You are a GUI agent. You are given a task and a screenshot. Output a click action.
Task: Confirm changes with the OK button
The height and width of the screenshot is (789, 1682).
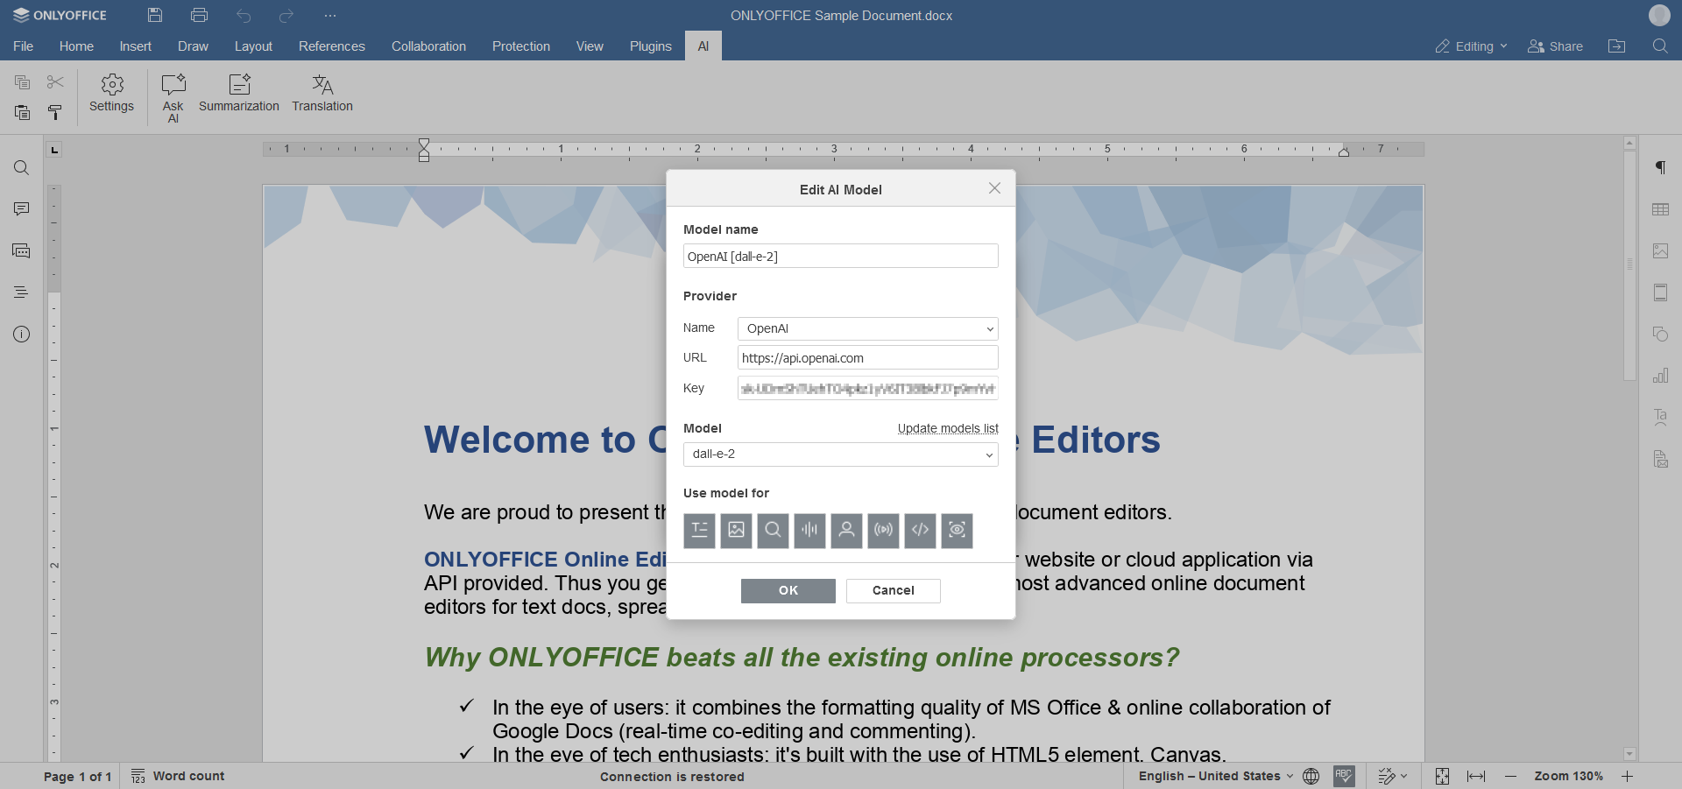click(x=787, y=590)
